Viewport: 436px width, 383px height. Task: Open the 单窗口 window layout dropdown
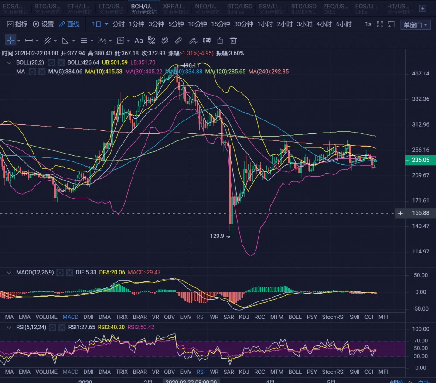pyautogui.click(x=416, y=25)
